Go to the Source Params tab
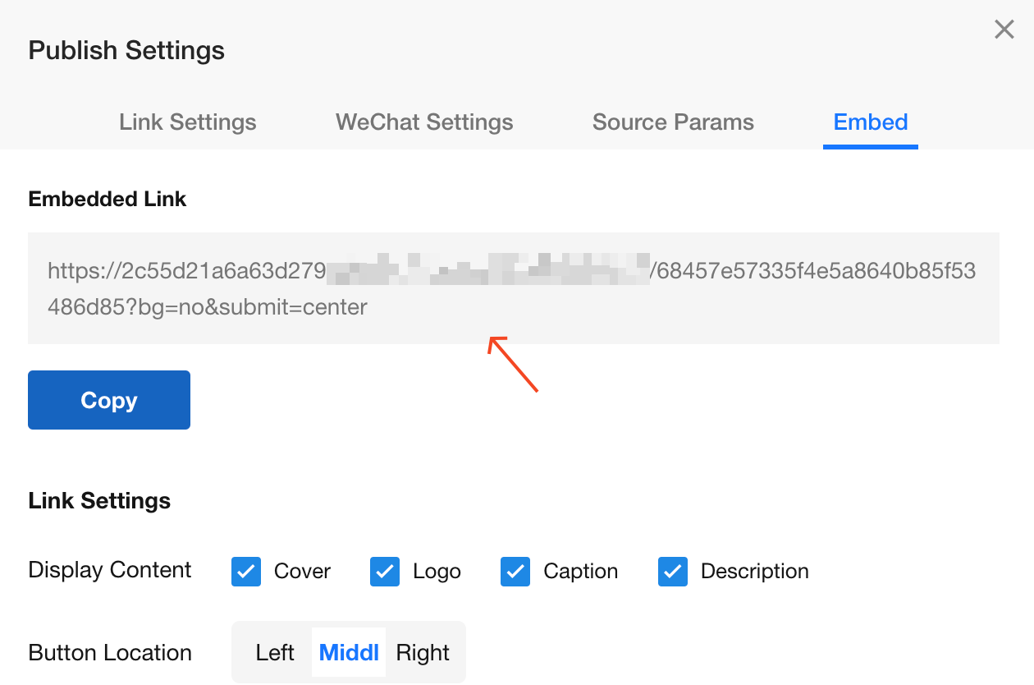This screenshot has width=1034, height=685. [x=673, y=122]
